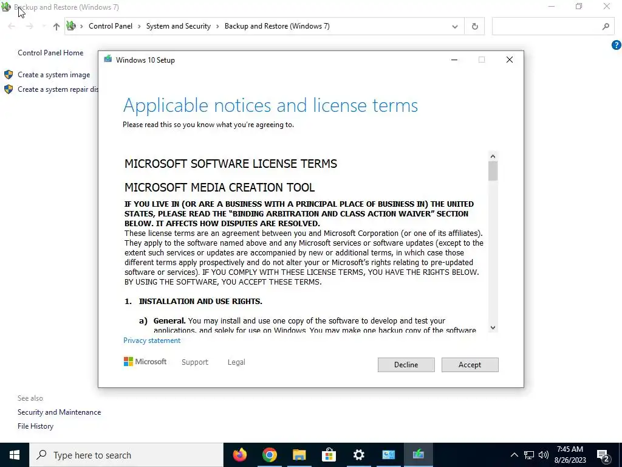Viewport: 622px width, 467px height.
Task: Open the Legal link in Setup
Action: pos(236,362)
